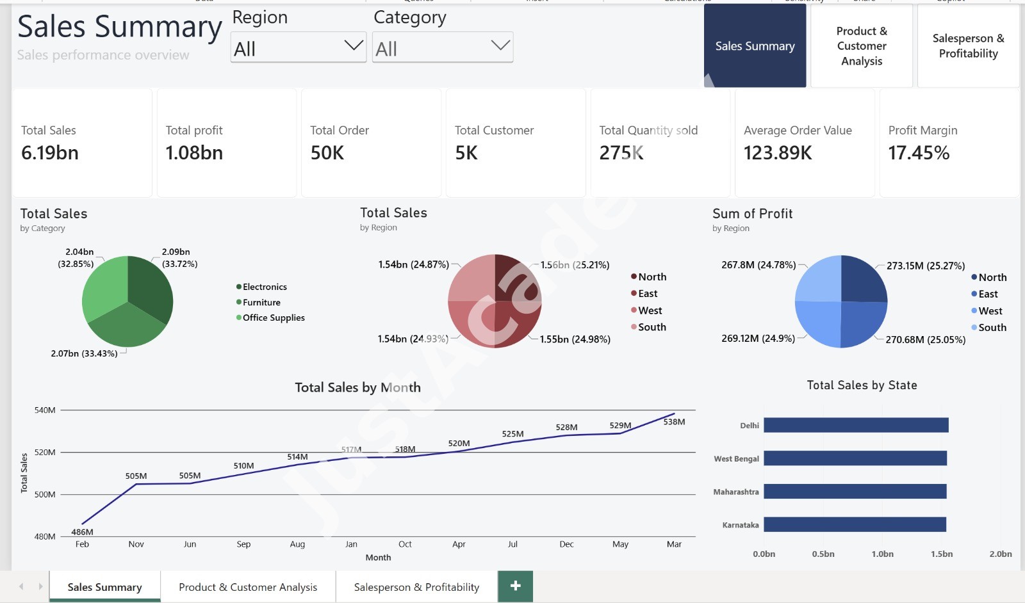Click the 269.12M (24.9%) profit label
This screenshot has width=1025, height=603.
point(758,338)
